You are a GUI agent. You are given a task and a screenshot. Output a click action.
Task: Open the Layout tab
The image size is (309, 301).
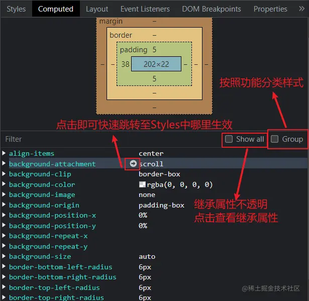tap(97, 9)
